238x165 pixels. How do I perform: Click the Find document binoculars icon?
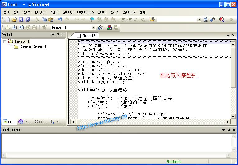(x=206, y=20)
